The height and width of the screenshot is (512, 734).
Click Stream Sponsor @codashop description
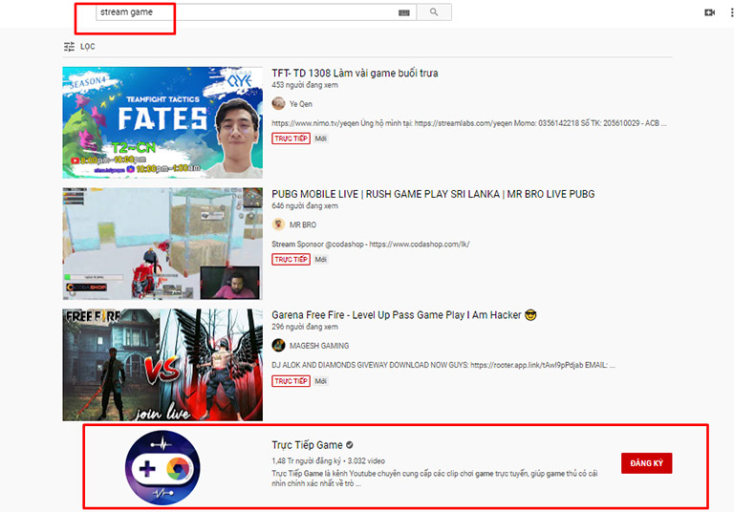coord(370,244)
